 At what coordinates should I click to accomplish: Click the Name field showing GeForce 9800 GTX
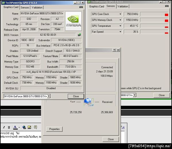[x=42, y=13]
